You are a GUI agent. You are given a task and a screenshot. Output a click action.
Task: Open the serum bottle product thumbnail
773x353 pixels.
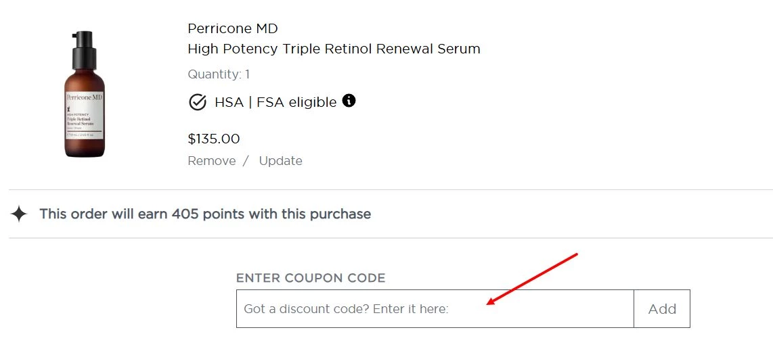point(85,94)
